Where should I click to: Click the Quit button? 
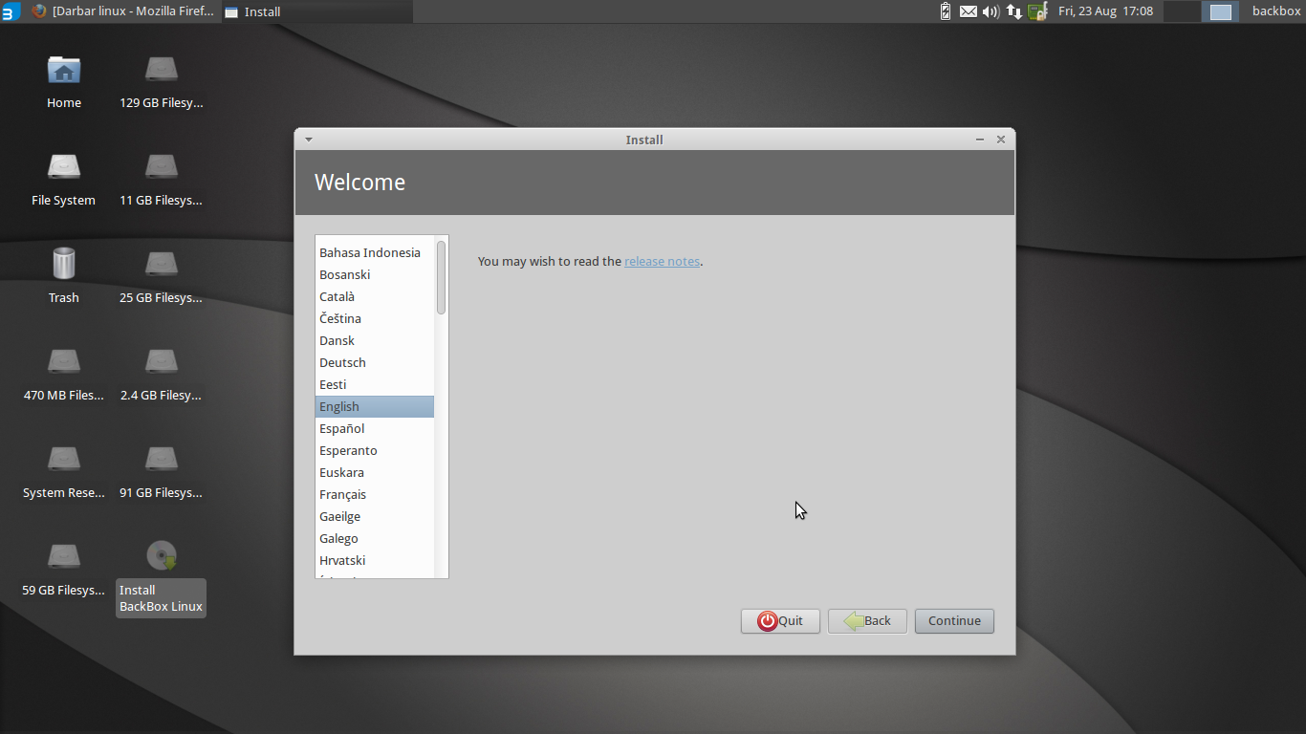(780, 621)
